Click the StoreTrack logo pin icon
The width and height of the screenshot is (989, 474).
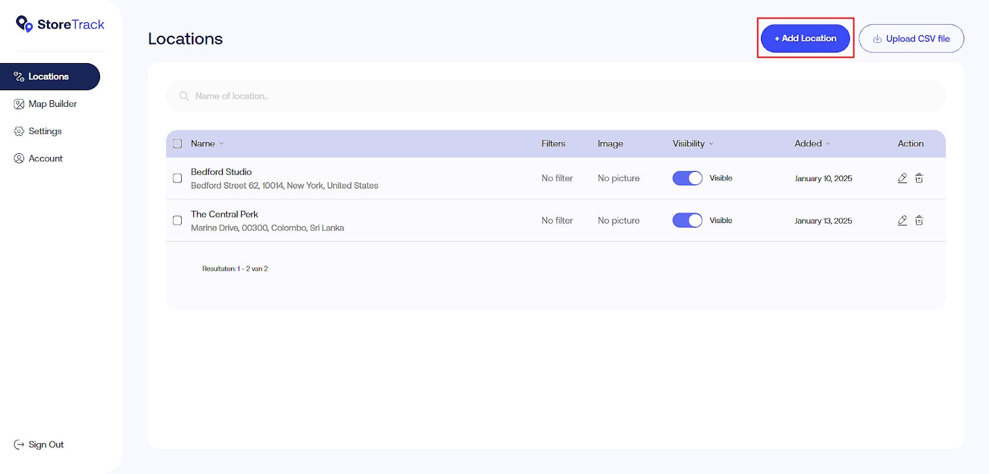24,24
